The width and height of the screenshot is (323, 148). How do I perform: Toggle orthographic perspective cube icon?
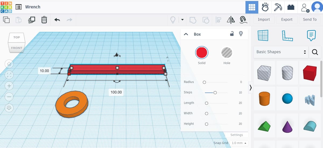(9, 108)
